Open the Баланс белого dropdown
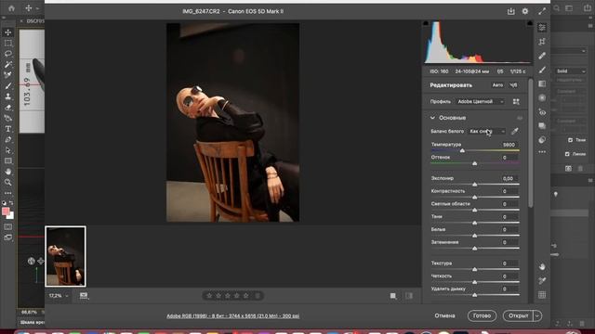Screen dimensions: 595x334 tap(487, 132)
